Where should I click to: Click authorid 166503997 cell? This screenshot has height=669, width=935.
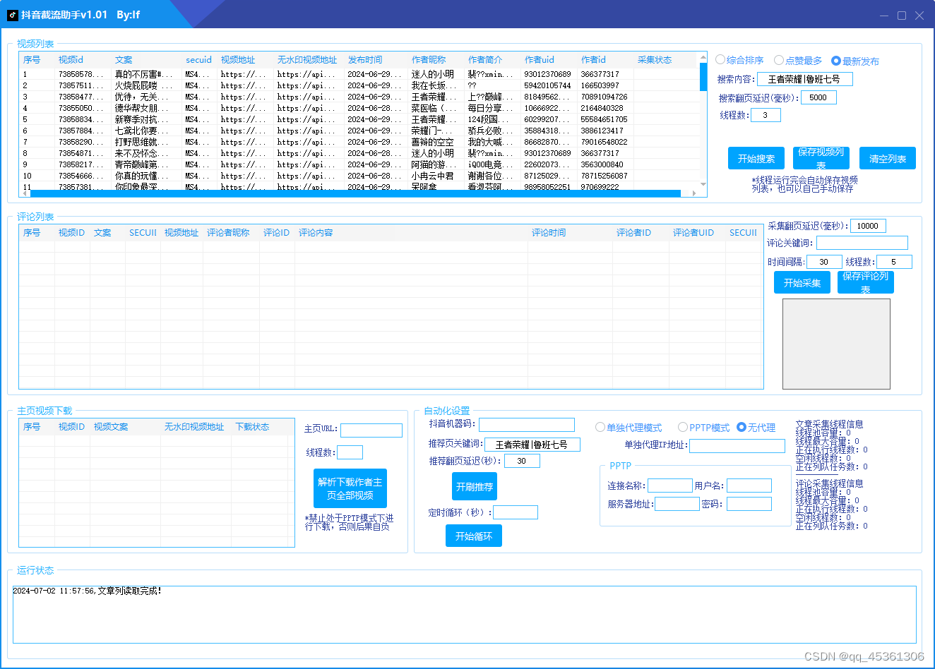pos(600,85)
